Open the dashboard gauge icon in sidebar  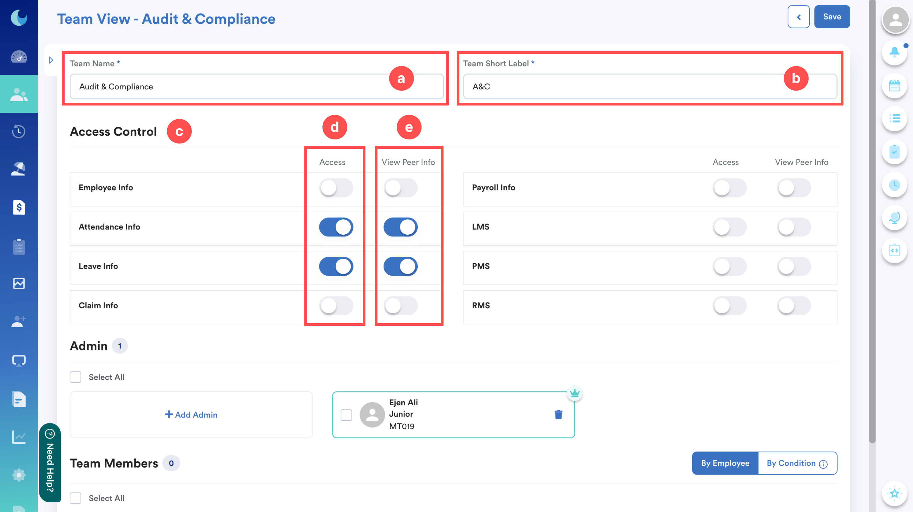[19, 57]
